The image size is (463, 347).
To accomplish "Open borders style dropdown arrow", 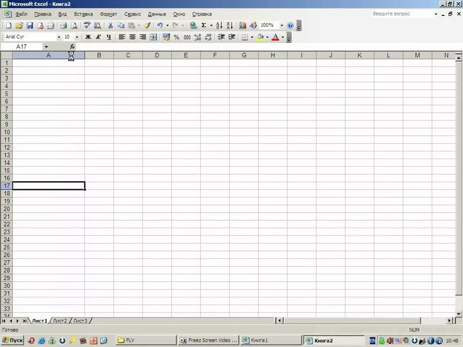I will pyautogui.click(x=252, y=37).
